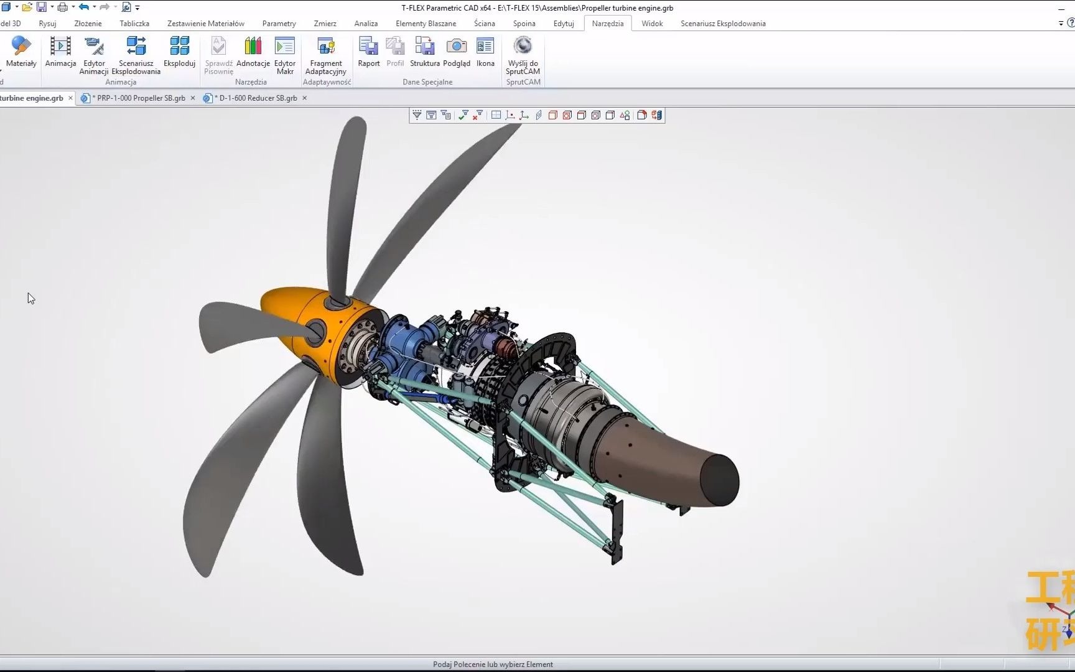Click the Ściana ribbon tab
Viewport: 1075px width, 672px height.
click(x=485, y=24)
